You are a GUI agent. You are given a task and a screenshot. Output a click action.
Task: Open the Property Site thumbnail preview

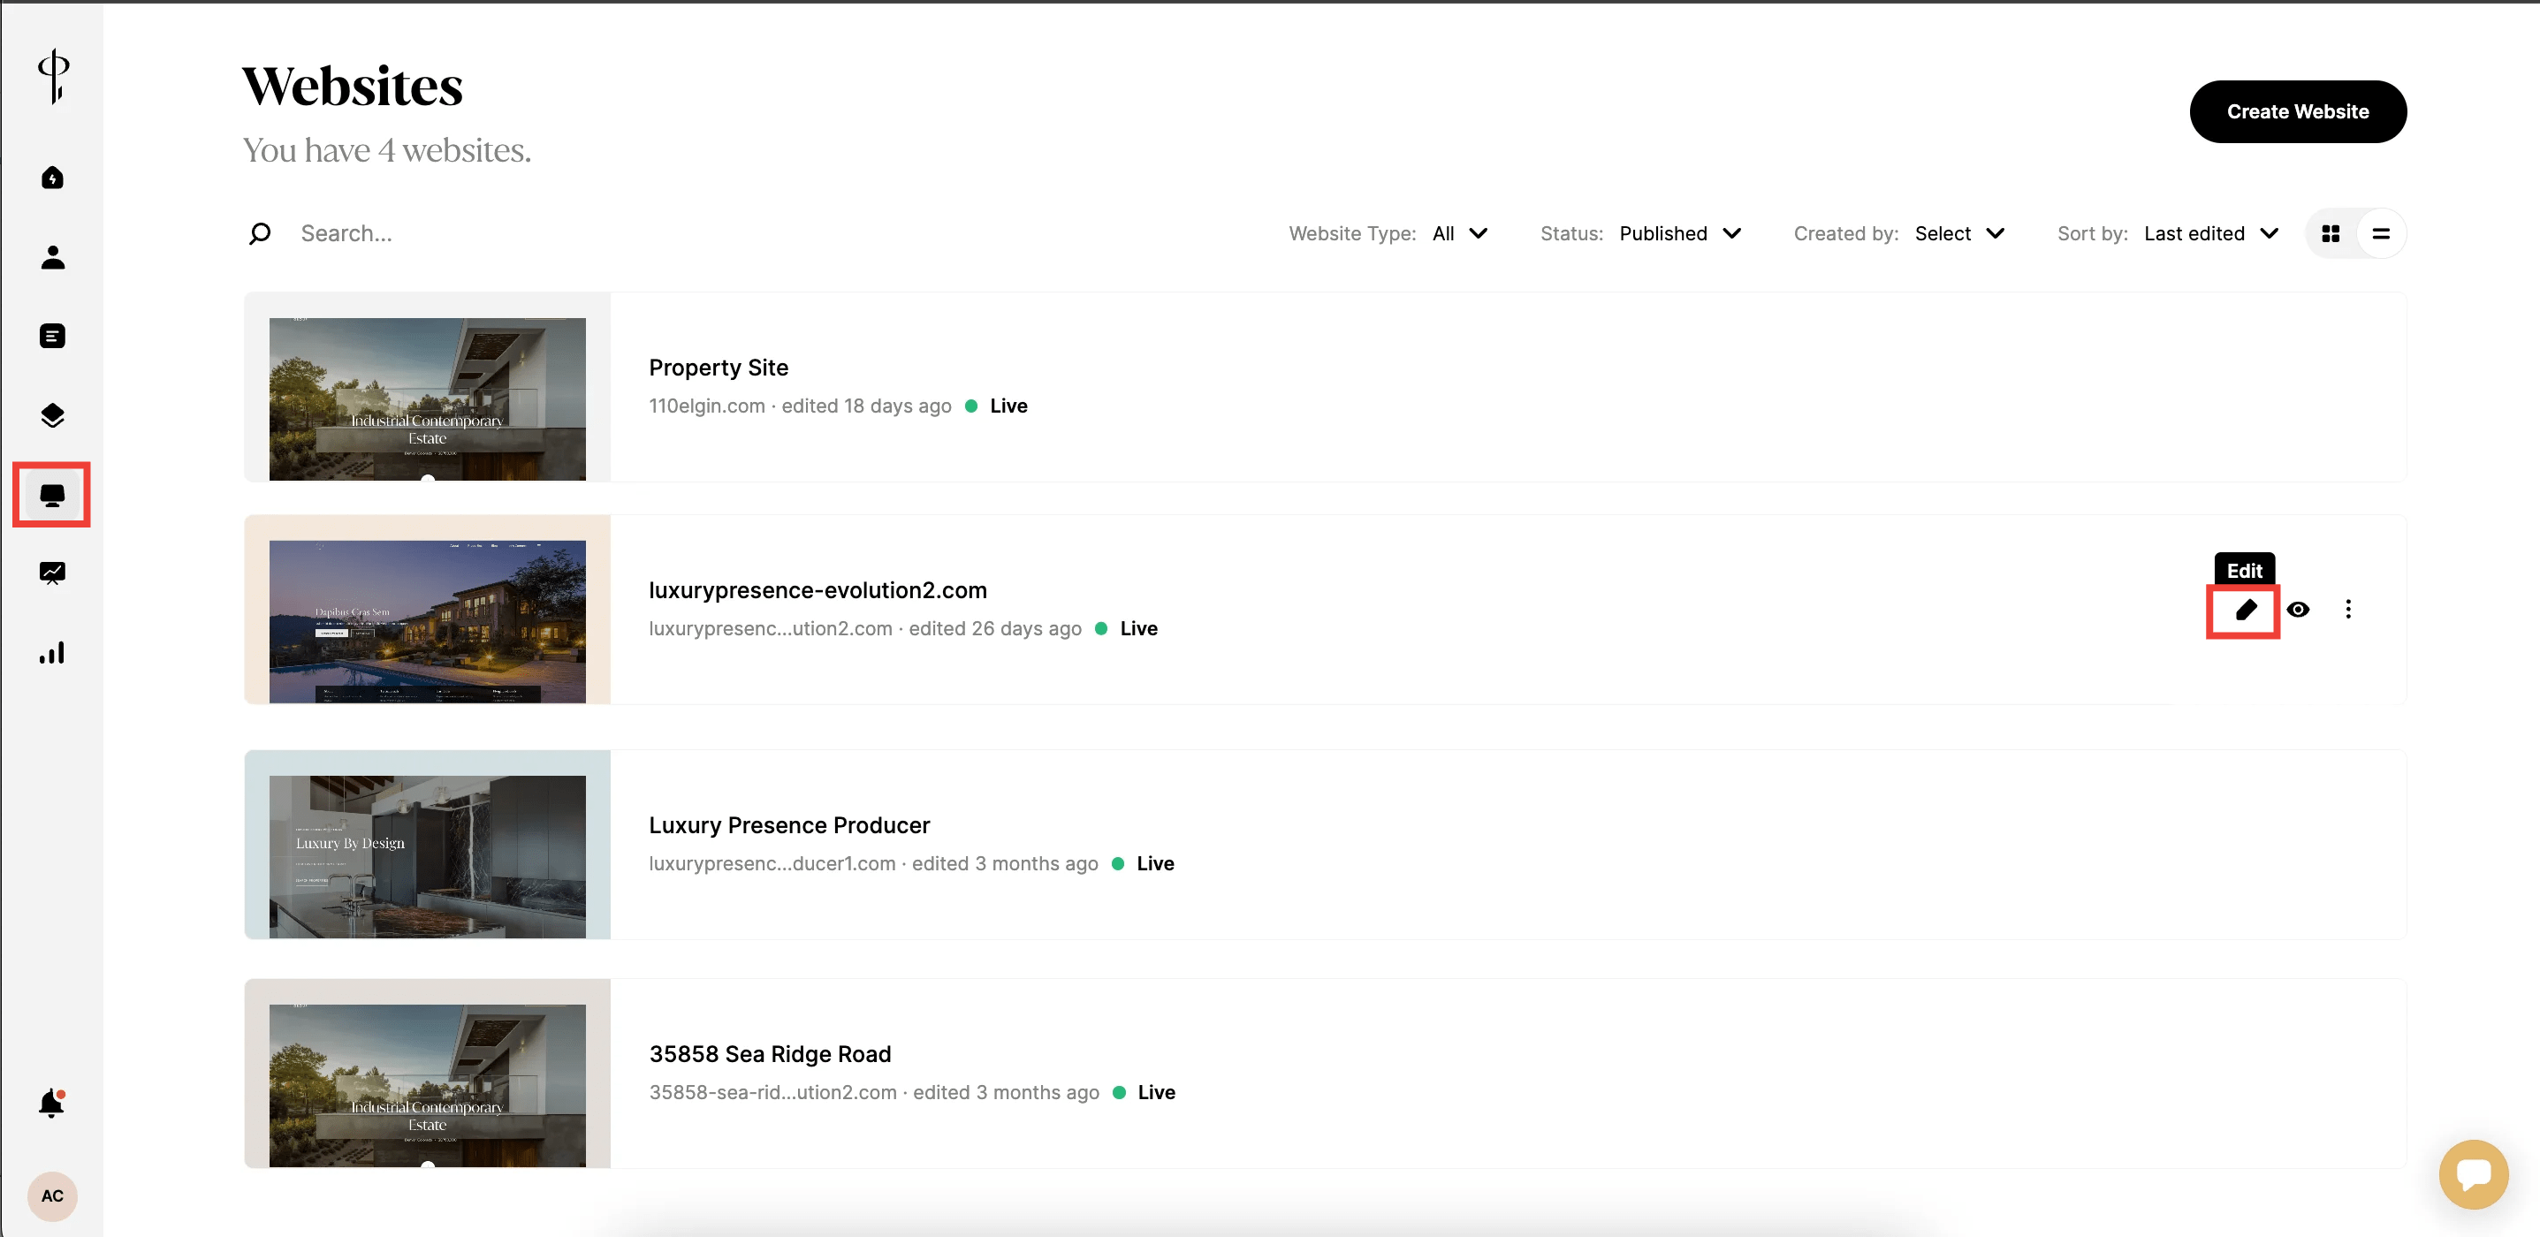point(427,398)
